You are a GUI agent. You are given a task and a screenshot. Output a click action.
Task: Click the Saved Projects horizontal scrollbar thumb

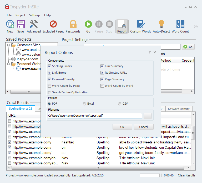coord(26,91)
